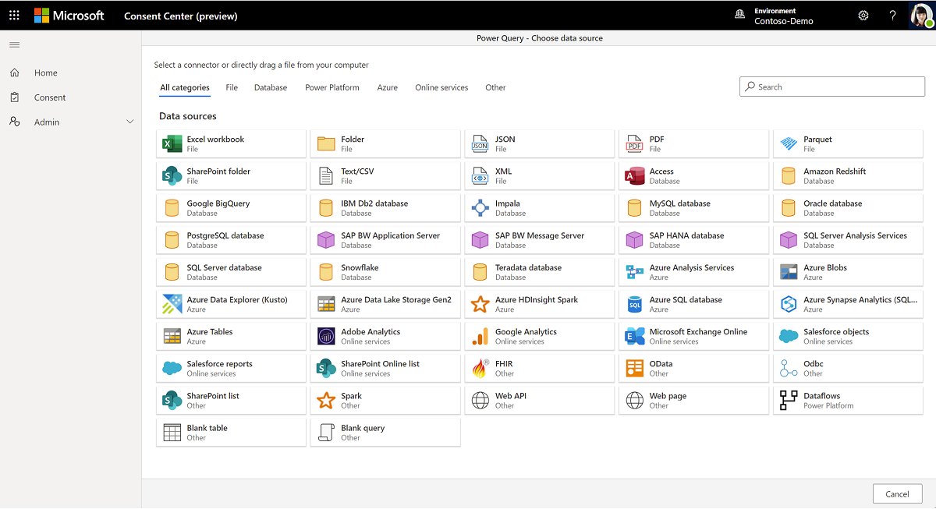The height and width of the screenshot is (509, 936).
Task: Choose the Excel workbook icon
Action: pyautogui.click(x=172, y=144)
